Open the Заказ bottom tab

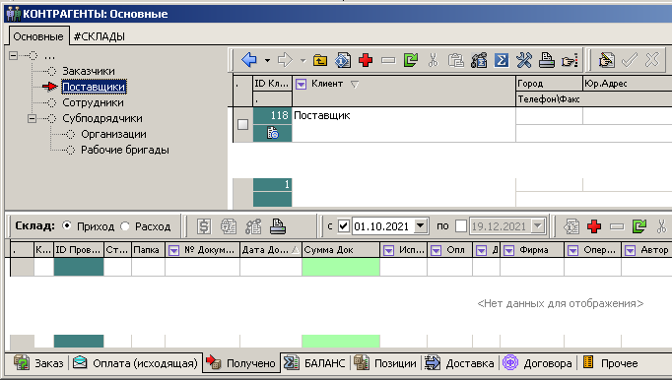click(x=38, y=363)
